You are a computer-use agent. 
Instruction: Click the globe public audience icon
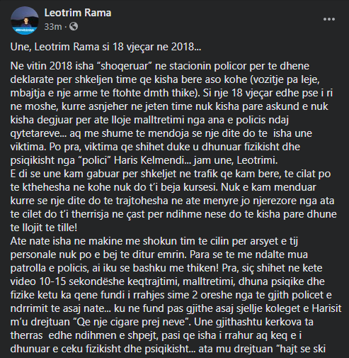pyautogui.click(x=74, y=26)
